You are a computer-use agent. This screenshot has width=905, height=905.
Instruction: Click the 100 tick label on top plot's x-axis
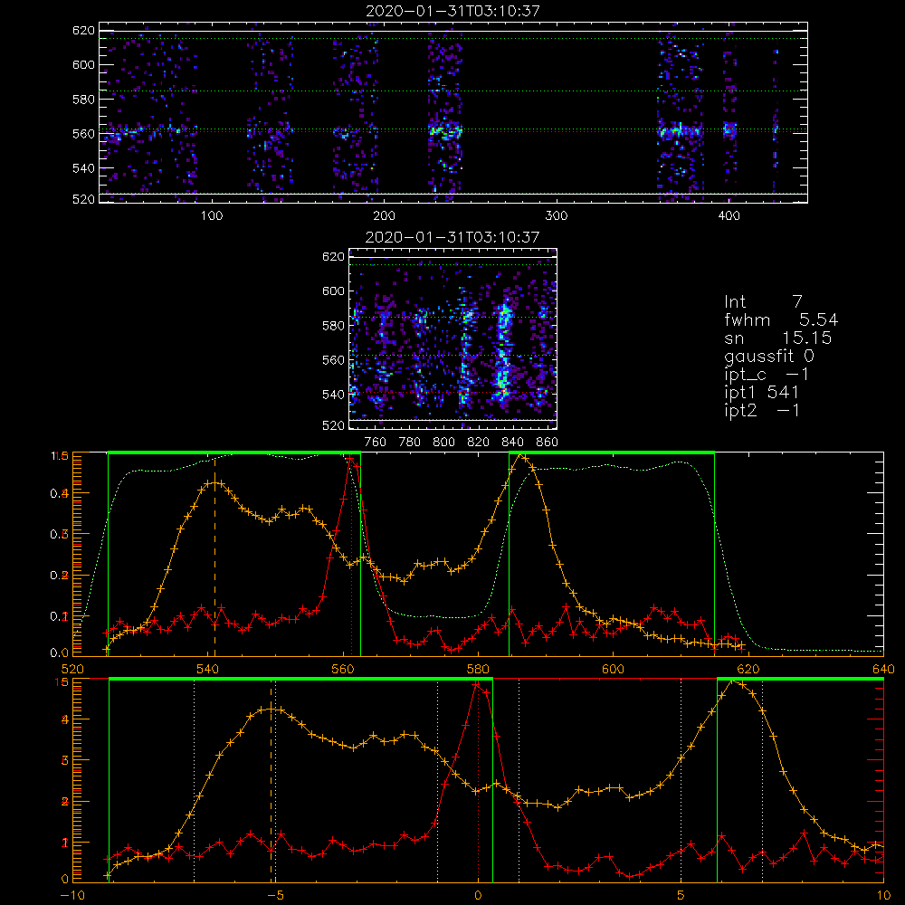click(212, 216)
